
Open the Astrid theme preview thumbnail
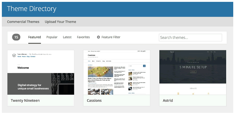pos(193,72)
